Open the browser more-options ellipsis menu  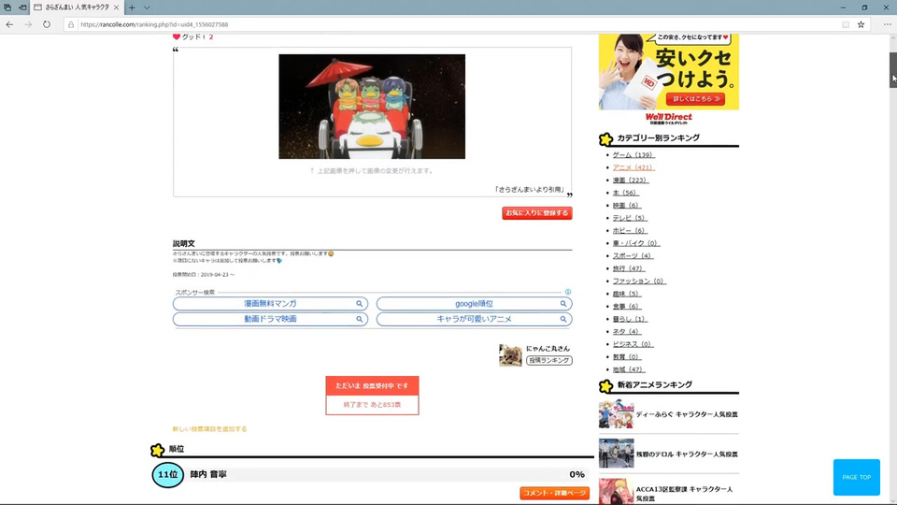(x=887, y=24)
